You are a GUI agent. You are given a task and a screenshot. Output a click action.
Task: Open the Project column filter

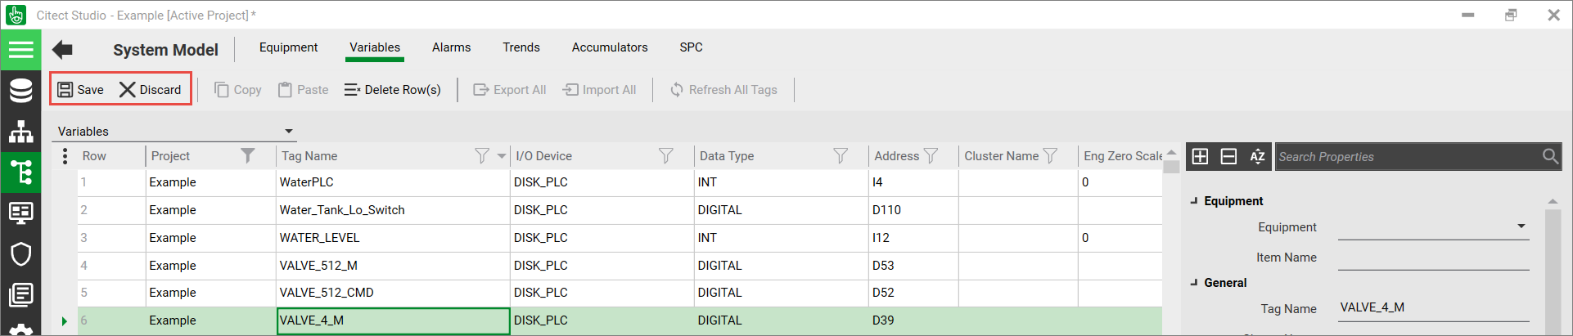[247, 155]
